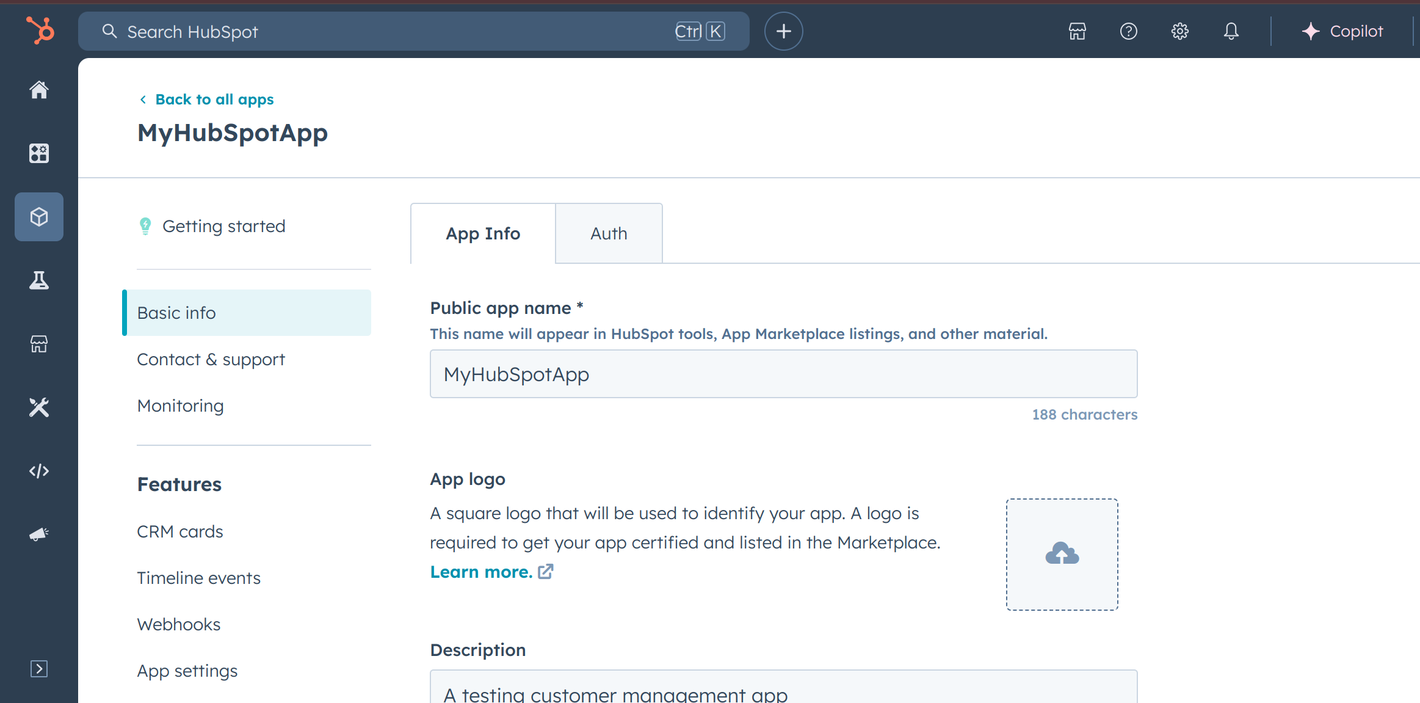The image size is (1420, 703).
Task: Click the help question mark icon
Action: (x=1128, y=31)
